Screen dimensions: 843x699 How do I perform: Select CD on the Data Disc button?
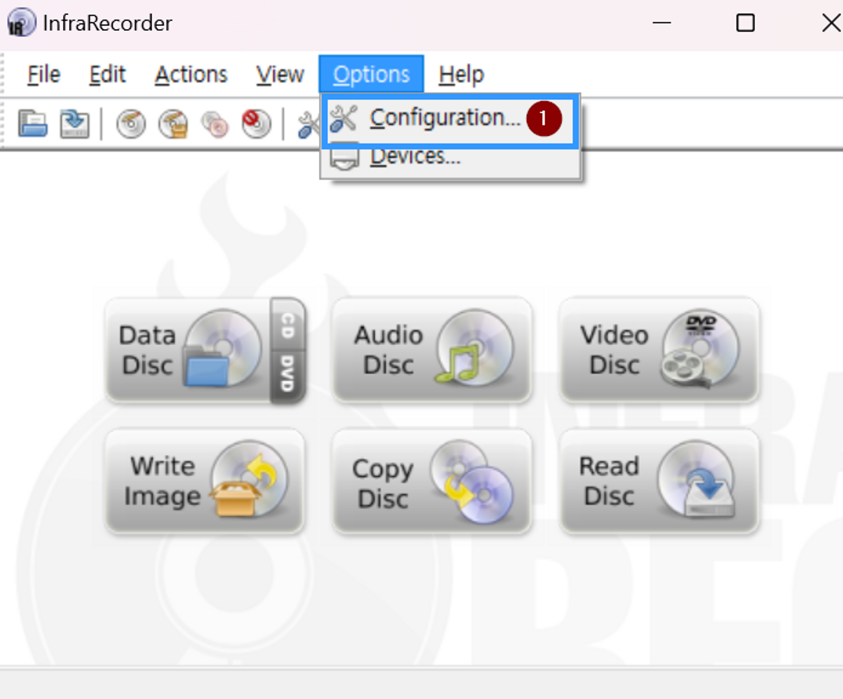[x=287, y=325]
